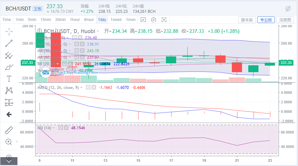
Task: Click the TradingView cloud logo
Action: click(45, 72)
